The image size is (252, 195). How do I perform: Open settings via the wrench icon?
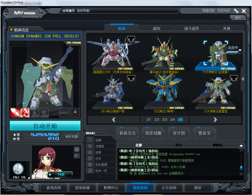coord(236,11)
